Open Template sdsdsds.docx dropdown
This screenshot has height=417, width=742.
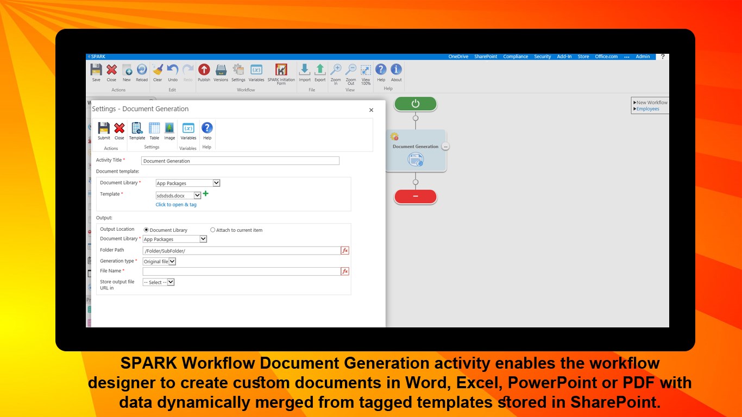179,195
